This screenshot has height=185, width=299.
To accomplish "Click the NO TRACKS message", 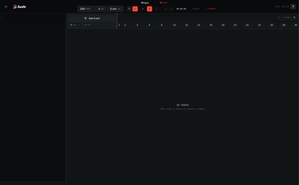I will pos(183,105).
